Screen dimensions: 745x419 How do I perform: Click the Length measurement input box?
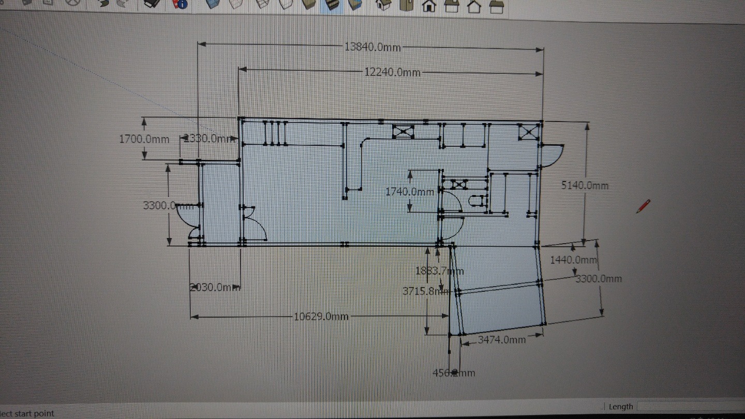pyautogui.click(x=691, y=407)
